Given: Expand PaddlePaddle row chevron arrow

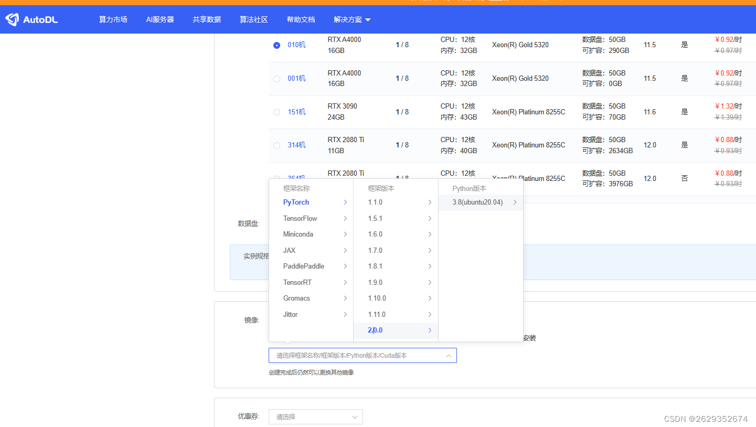Looking at the screenshot, I should [345, 266].
